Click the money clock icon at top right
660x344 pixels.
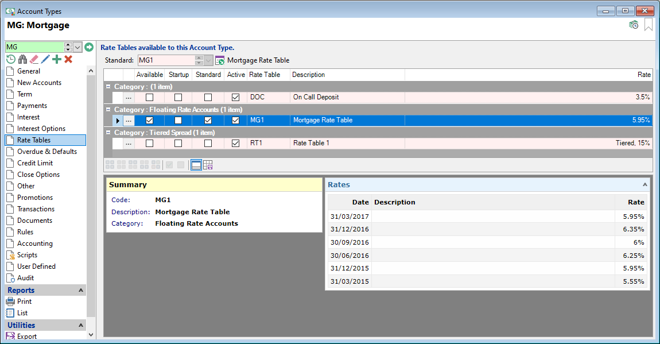[x=634, y=25]
